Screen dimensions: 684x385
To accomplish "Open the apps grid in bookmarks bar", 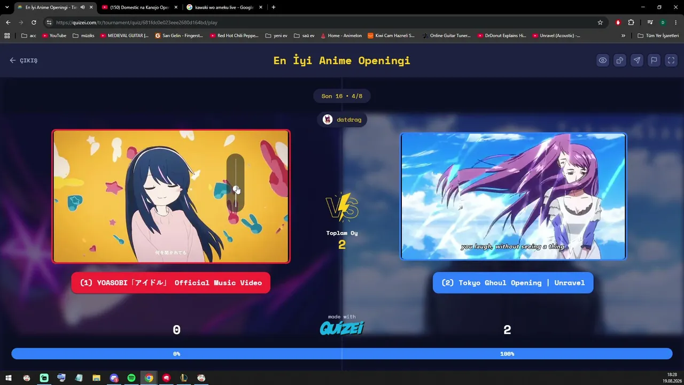I will pos(7,36).
